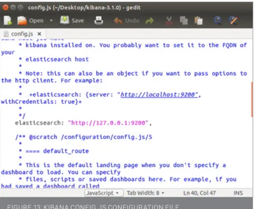This screenshot has width=255, height=209.
Task: Click the "http://127.0.0.1:9200" string value
Action: [x=108, y=123]
